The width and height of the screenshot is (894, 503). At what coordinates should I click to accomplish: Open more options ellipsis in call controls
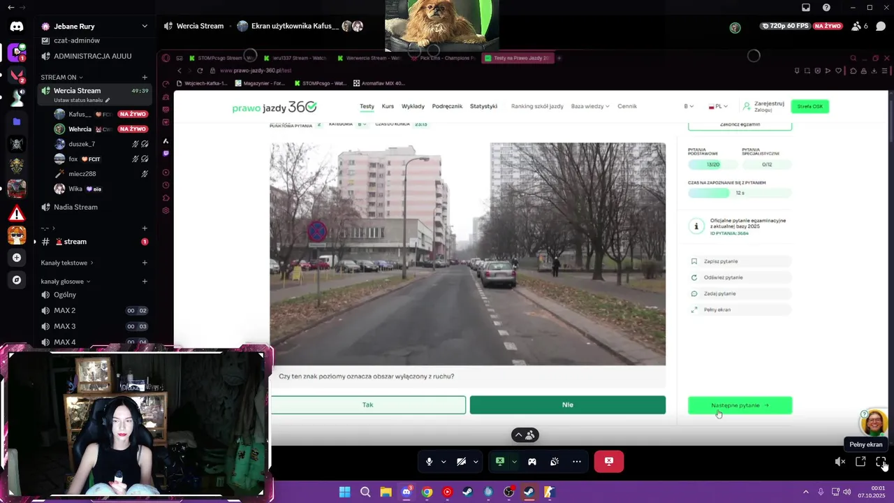(x=577, y=461)
